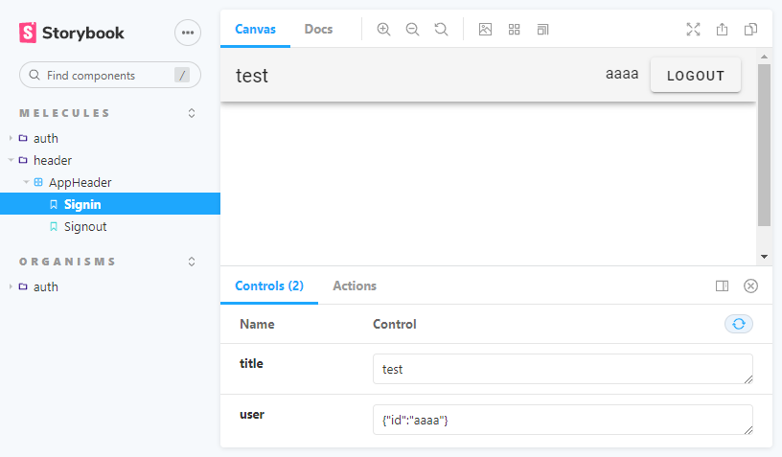Collapse the MELECULES section arrows

pos(192,113)
